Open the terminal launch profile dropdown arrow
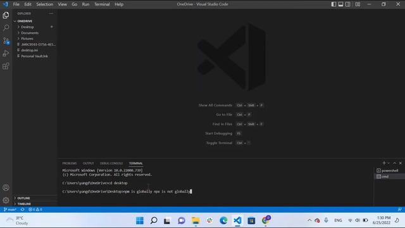This screenshot has width=405, height=228. pos(389,163)
